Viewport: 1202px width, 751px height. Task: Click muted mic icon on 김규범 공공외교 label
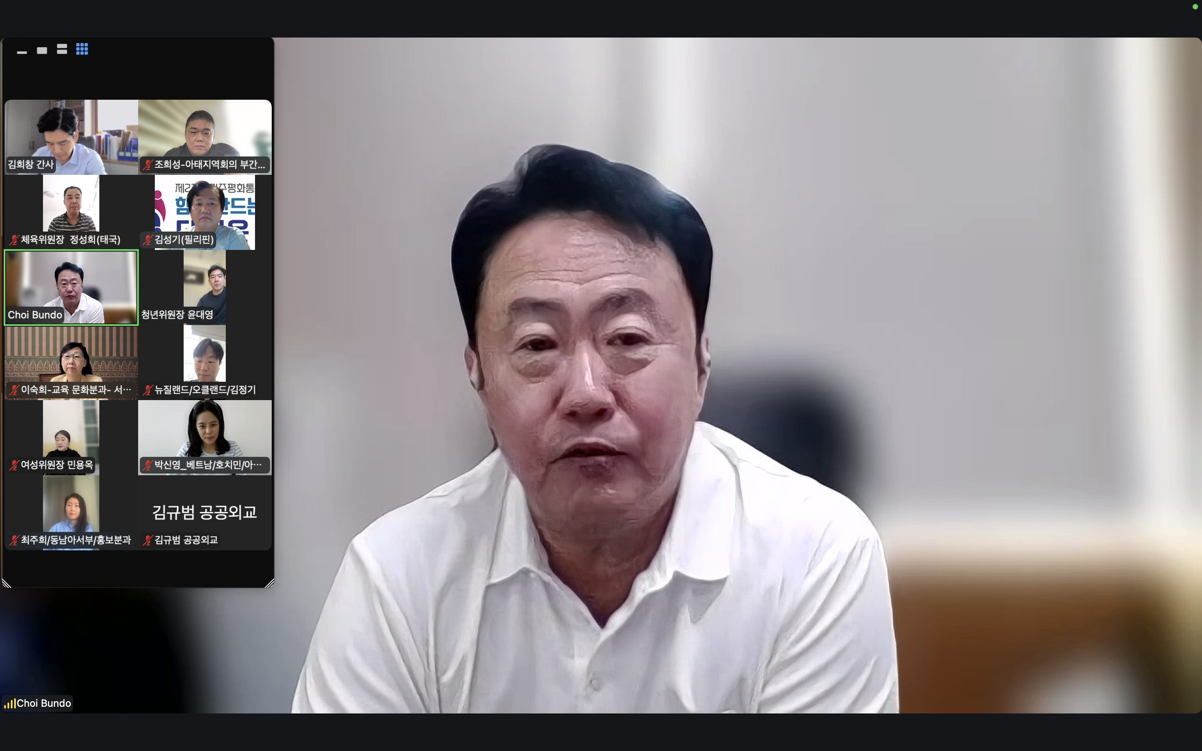147,540
